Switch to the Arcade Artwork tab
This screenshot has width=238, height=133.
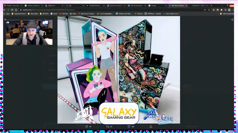[x=96, y=6]
